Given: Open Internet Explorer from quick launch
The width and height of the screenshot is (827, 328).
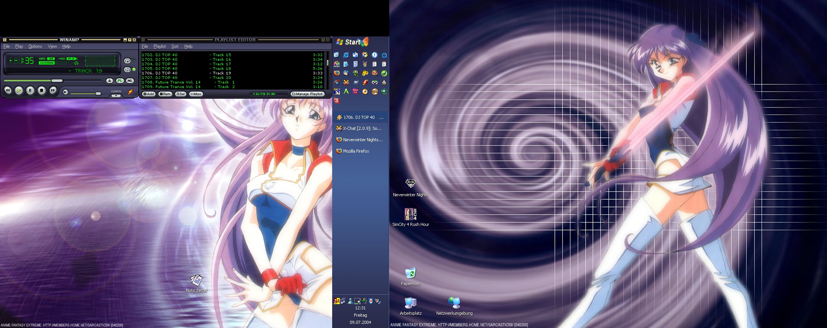Looking at the screenshot, I should point(346,55).
